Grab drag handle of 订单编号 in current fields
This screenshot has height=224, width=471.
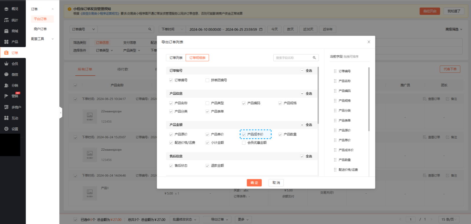point(335,71)
